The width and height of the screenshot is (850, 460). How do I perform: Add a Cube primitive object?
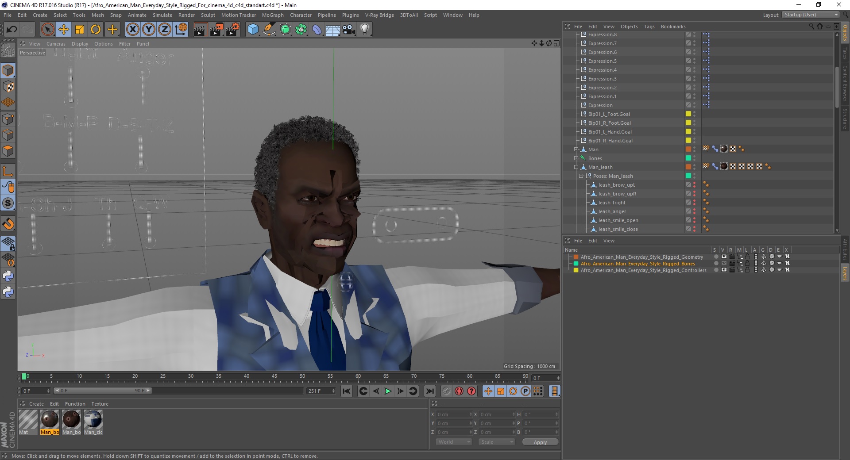pyautogui.click(x=253, y=30)
